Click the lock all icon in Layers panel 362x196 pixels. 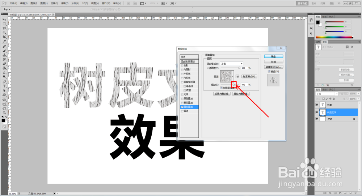334,99
